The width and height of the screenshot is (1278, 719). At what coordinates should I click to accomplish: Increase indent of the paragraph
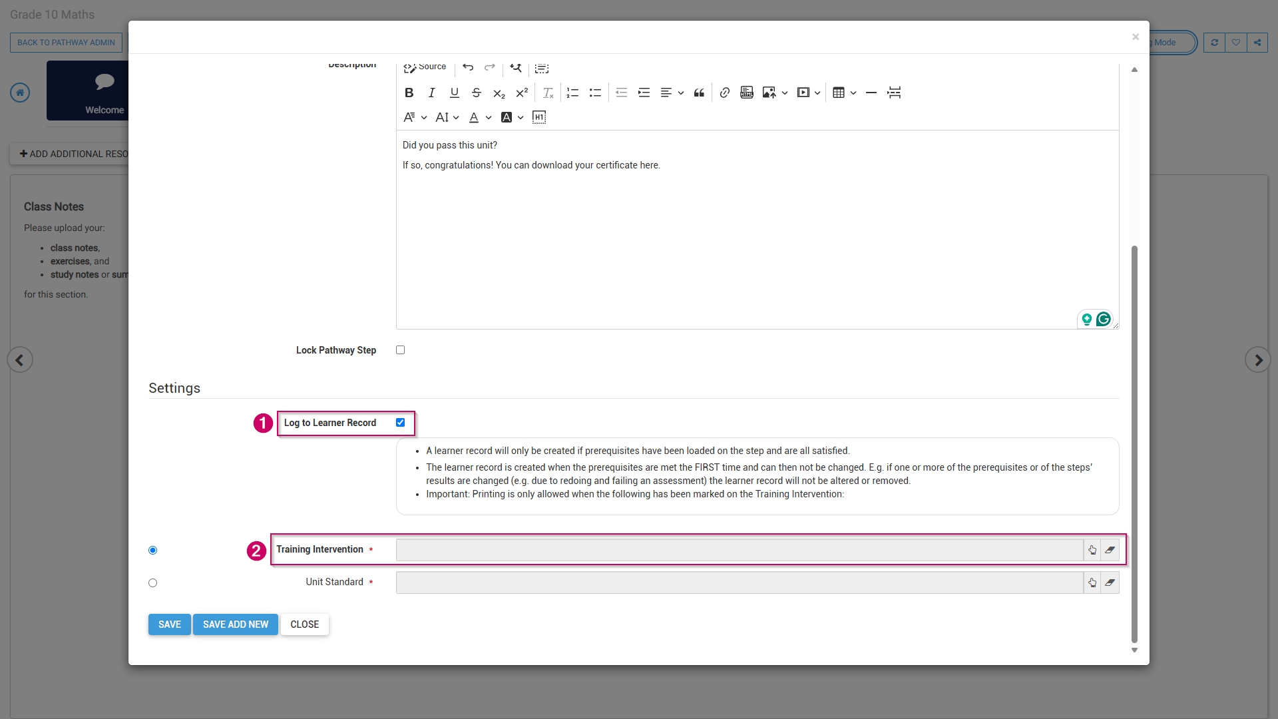pos(644,93)
